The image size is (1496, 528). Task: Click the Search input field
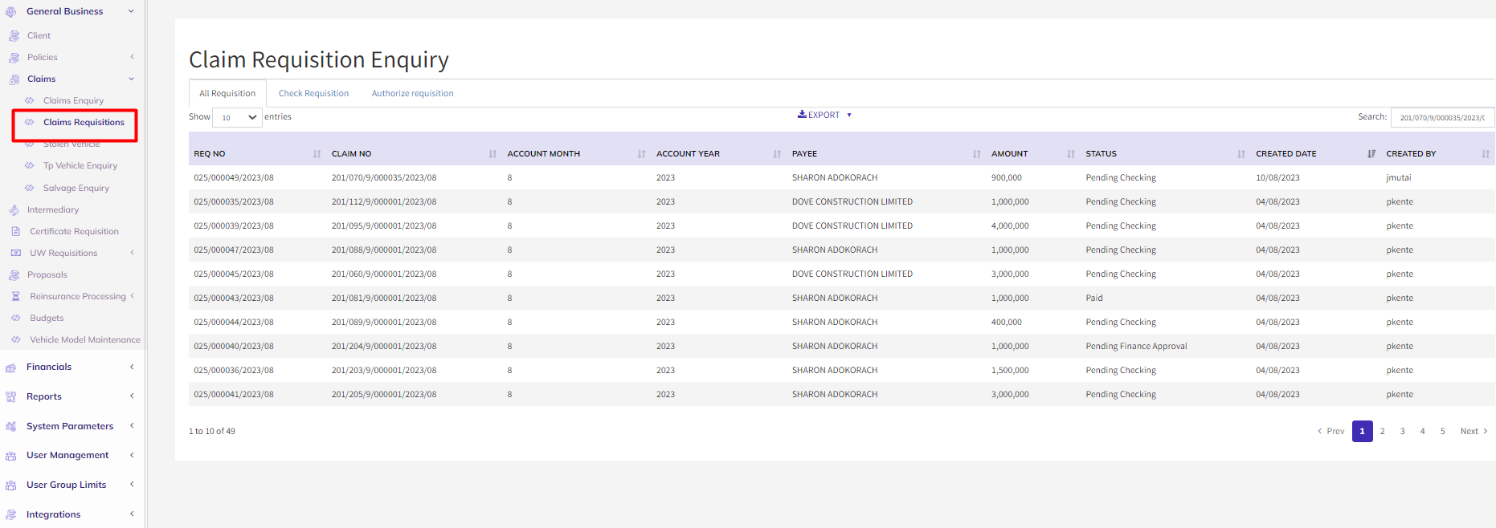click(1441, 117)
